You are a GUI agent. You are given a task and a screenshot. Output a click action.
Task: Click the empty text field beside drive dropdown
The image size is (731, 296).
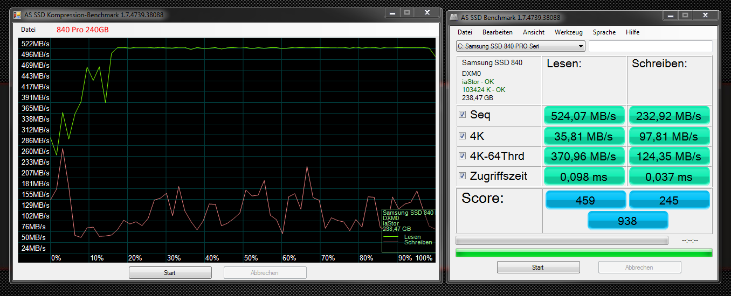650,46
